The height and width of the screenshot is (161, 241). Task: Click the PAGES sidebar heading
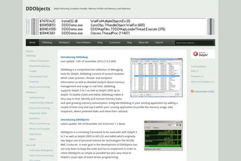[29, 51]
